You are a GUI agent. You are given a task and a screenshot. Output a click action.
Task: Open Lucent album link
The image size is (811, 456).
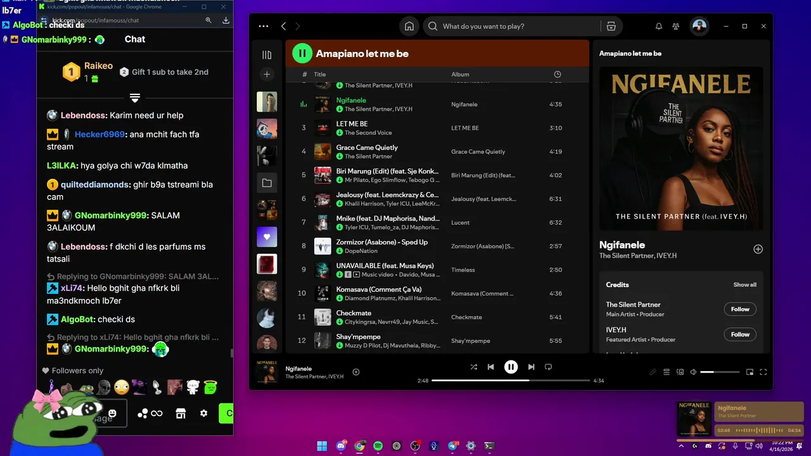pos(461,223)
